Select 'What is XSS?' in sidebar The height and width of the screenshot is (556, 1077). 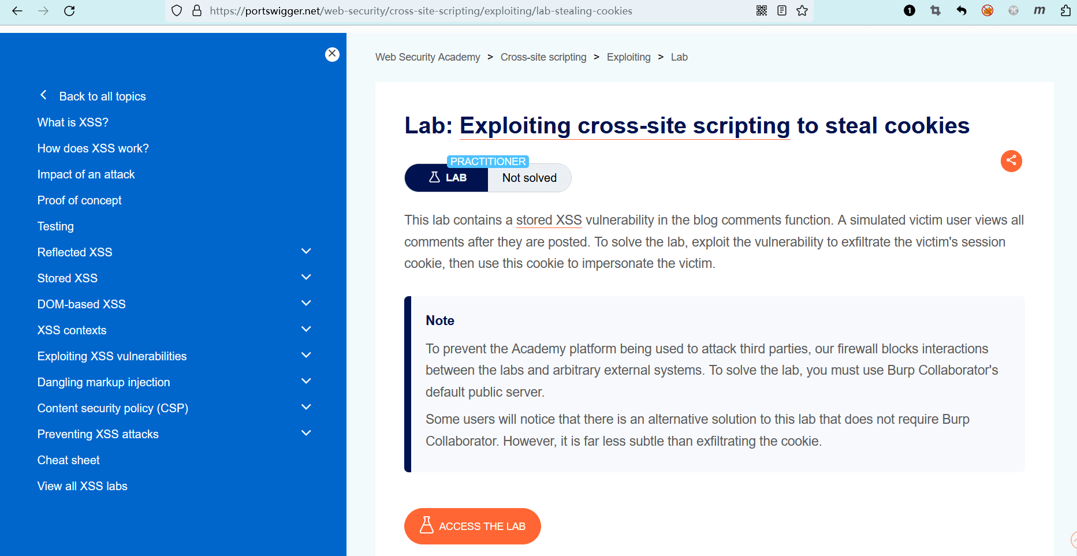click(x=73, y=122)
